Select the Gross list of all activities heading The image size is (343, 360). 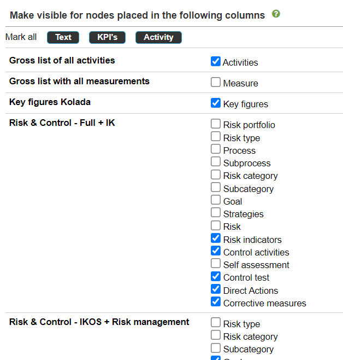[x=62, y=60]
